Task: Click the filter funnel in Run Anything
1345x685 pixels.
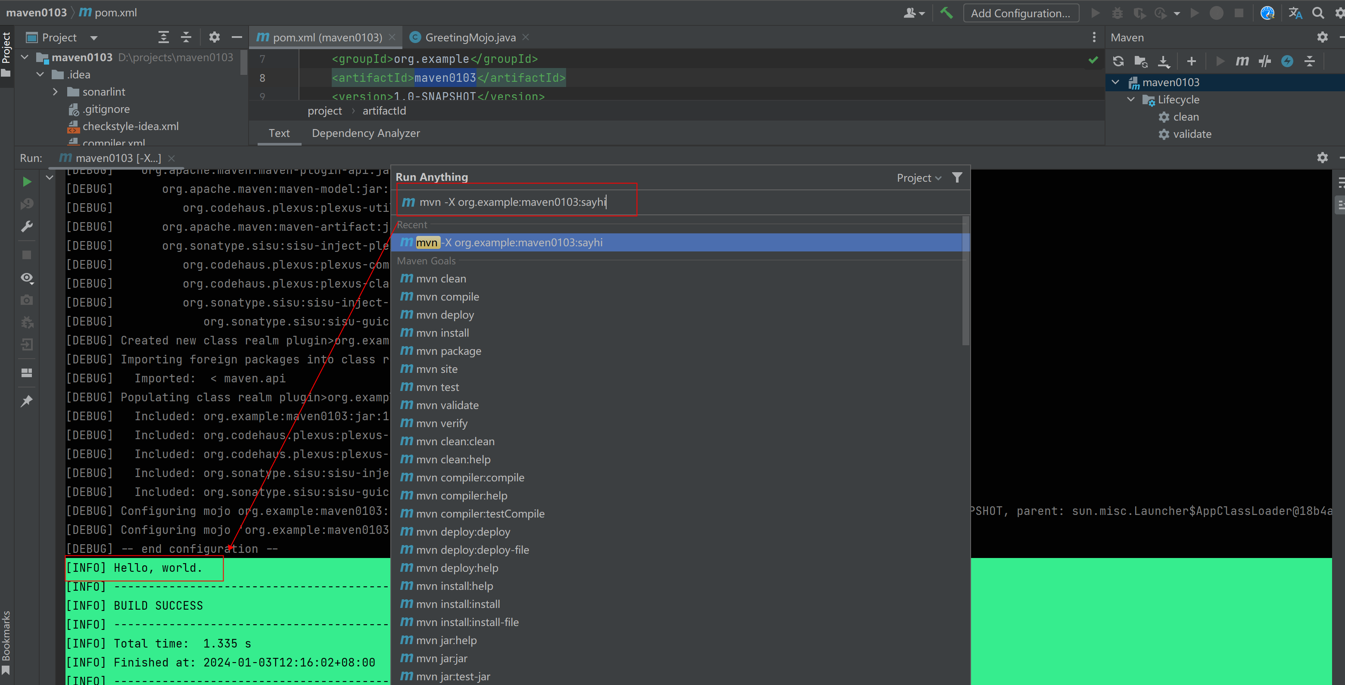Action: (x=956, y=177)
